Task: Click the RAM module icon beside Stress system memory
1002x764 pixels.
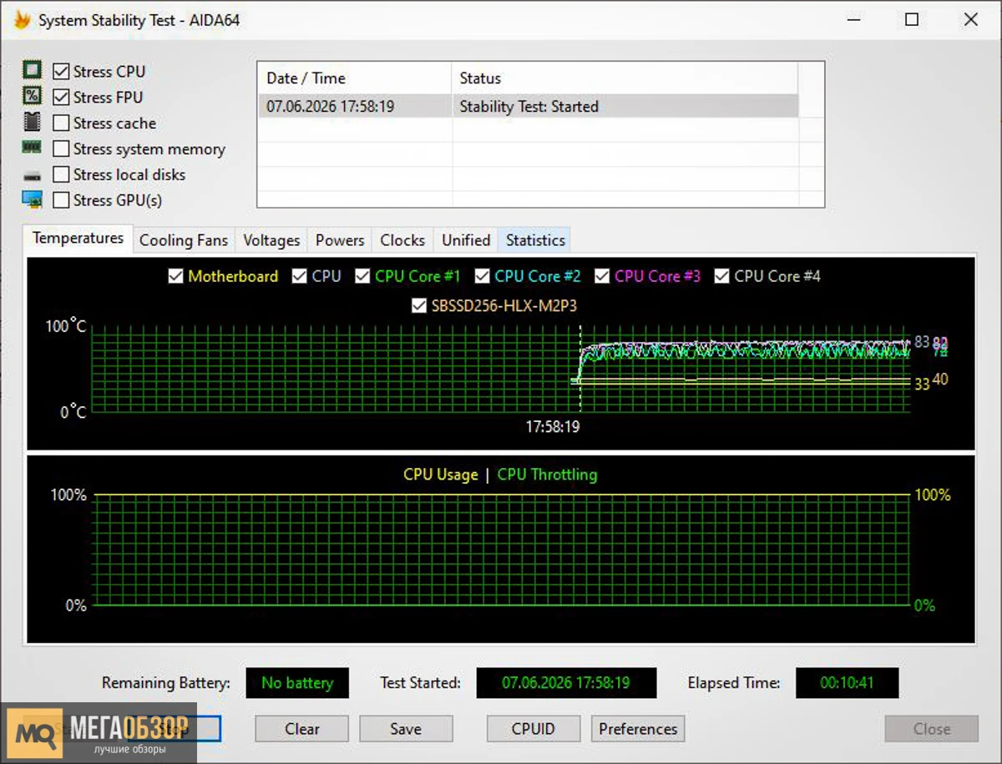Action: (32, 148)
